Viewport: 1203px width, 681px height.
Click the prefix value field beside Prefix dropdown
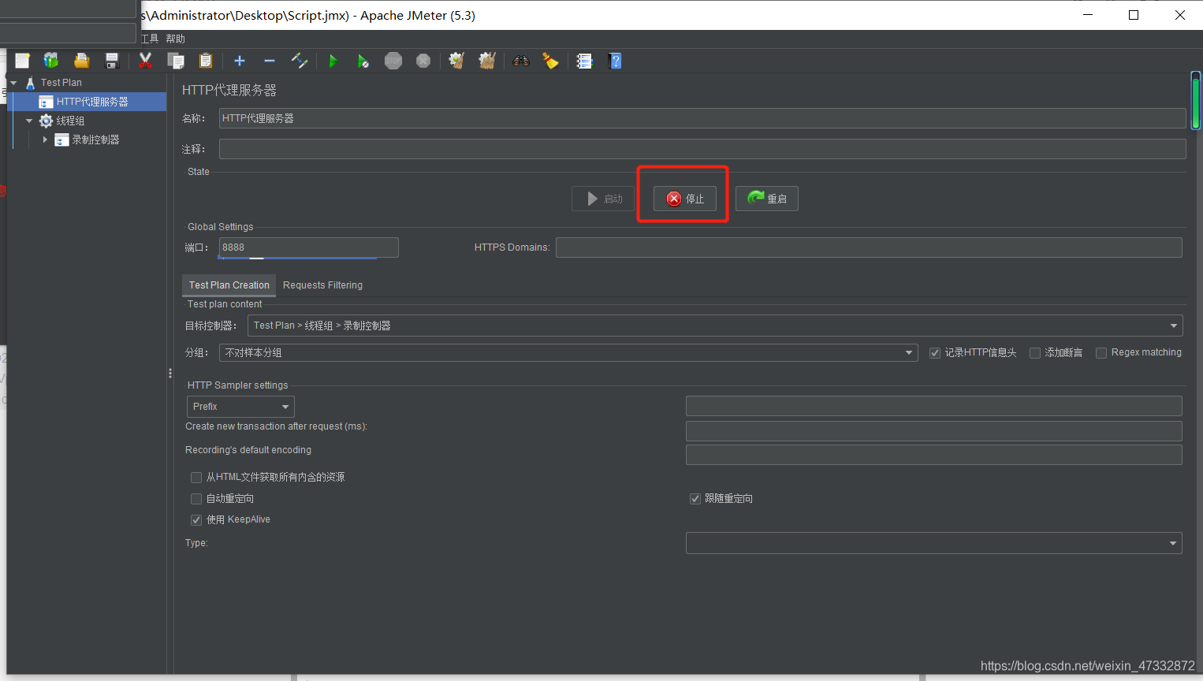coord(934,406)
